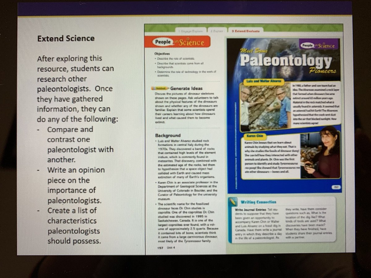Click the Extend Science heading

(66, 38)
